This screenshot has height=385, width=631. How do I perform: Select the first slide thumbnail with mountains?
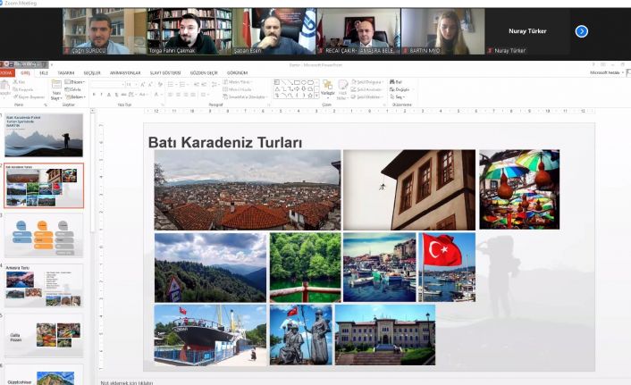tap(44, 135)
